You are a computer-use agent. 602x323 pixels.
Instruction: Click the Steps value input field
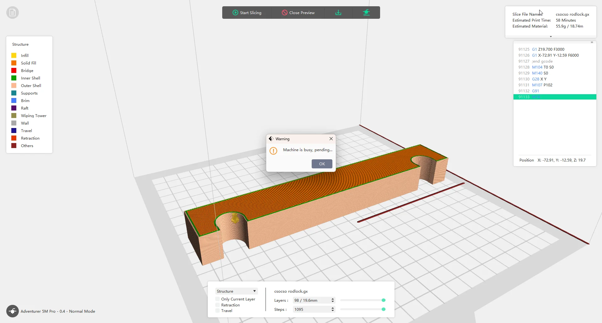coord(311,309)
